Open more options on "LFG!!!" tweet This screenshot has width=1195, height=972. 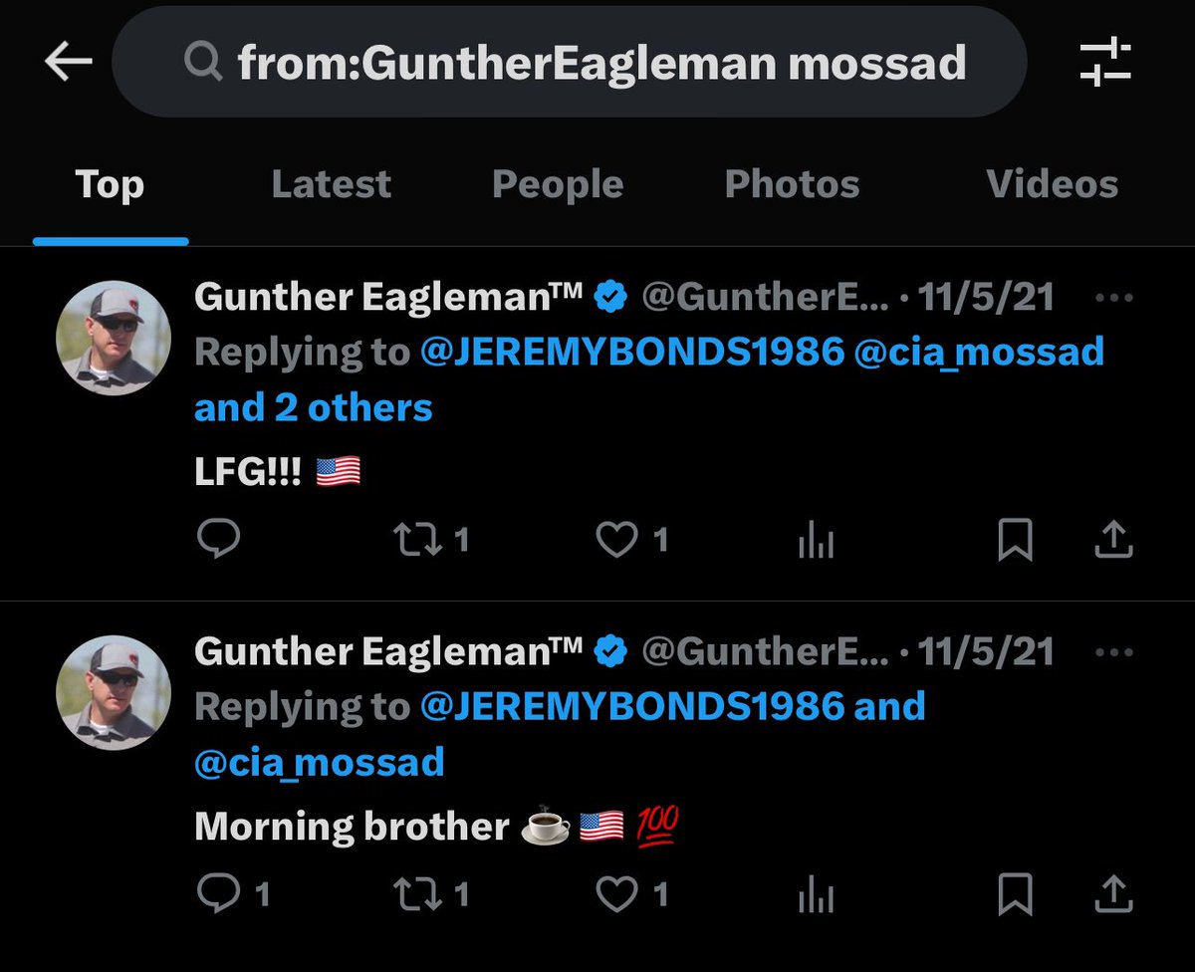pos(1113,297)
